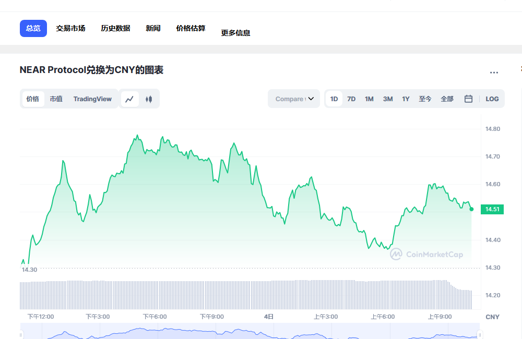Select the 1D time range
The image size is (522, 339).
(334, 99)
